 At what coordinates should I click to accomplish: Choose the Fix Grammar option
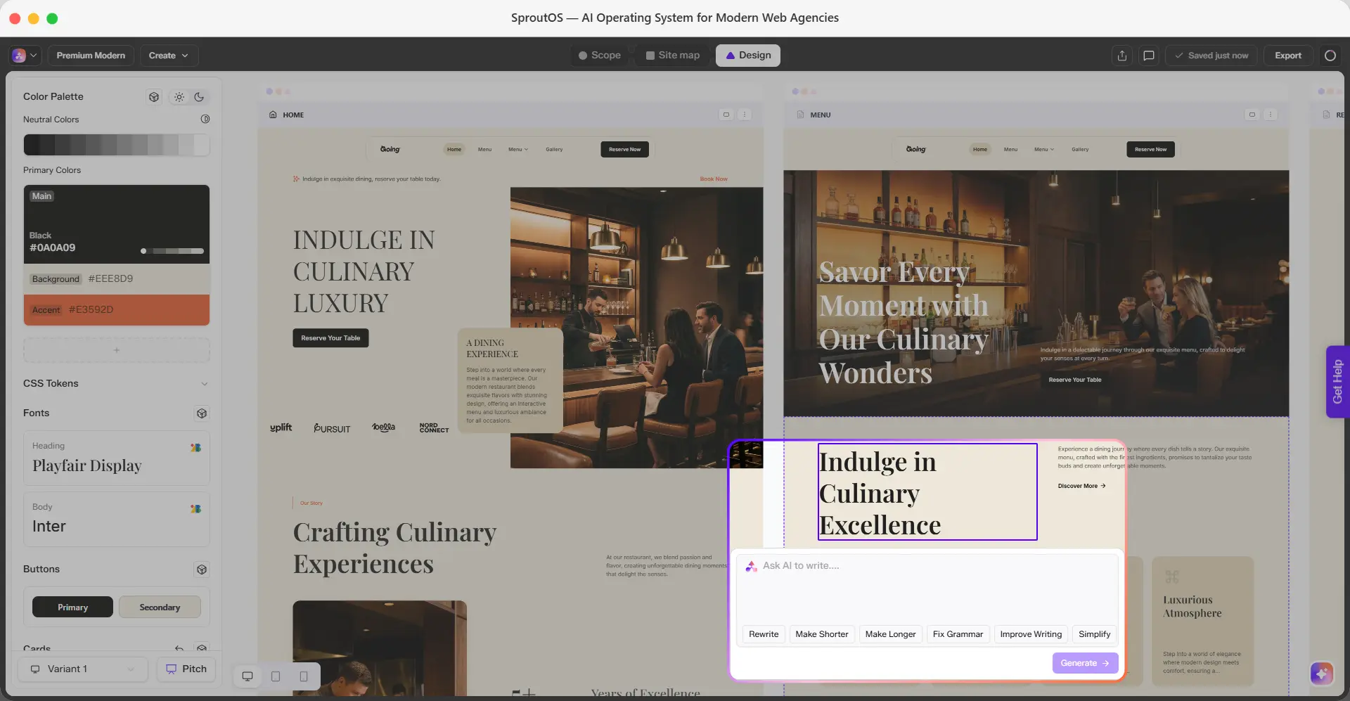pyautogui.click(x=958, y=634)
